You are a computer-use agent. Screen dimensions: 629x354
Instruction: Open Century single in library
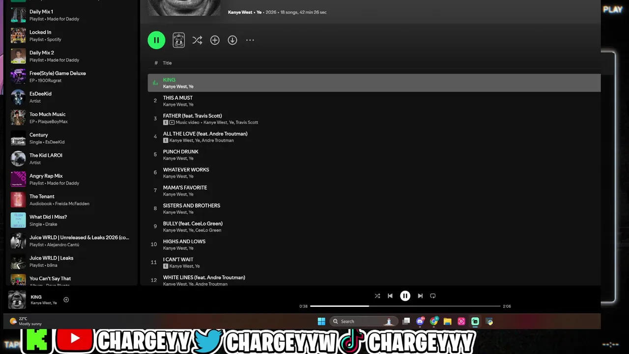(71, 138)
